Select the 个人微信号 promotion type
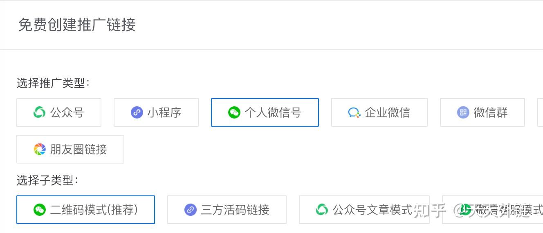This screenshot has height=233, width=543. click(265, 112)
